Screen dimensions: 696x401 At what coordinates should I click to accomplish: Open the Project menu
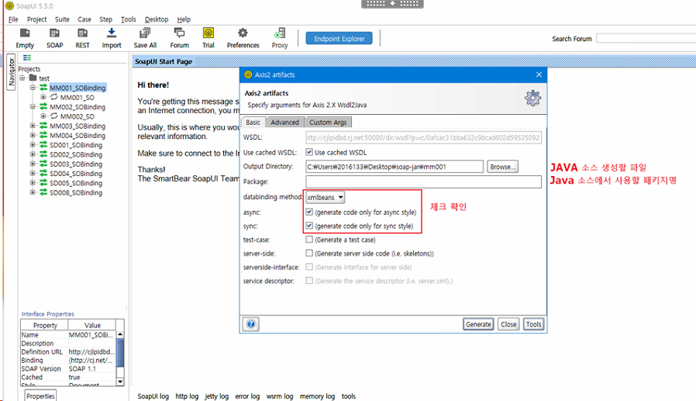(36, 19)
